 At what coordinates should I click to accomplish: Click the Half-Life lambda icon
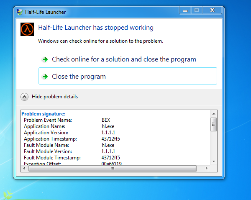tap(27, 29)
